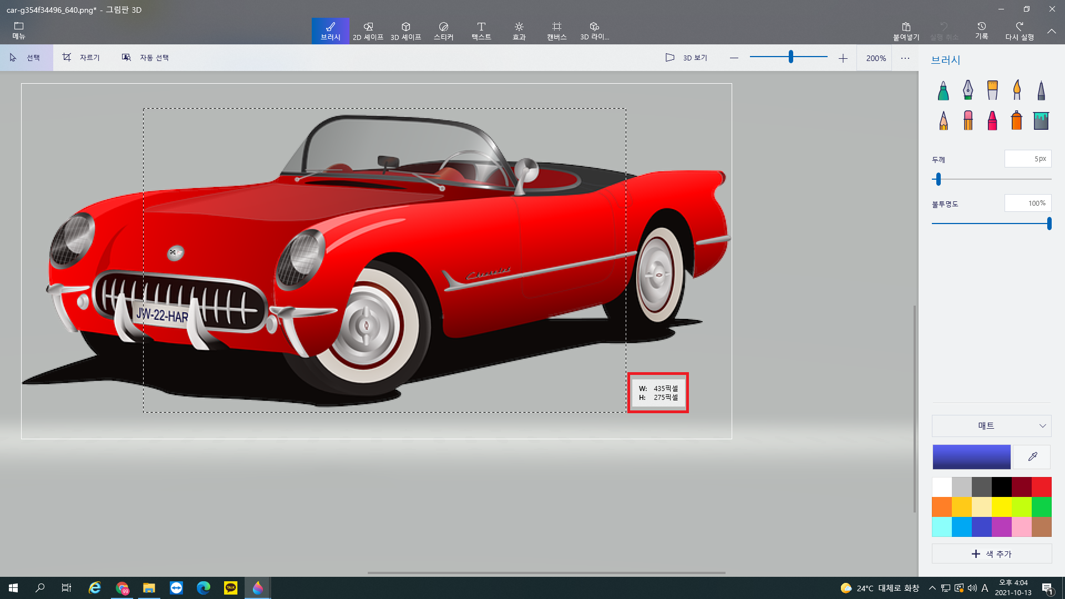Pick the Watercolor brush tool
1065x599 pixels.
click(1017, 90)
